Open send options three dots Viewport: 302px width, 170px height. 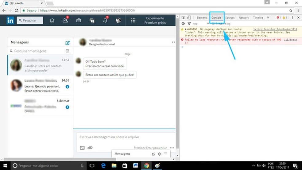172,148
